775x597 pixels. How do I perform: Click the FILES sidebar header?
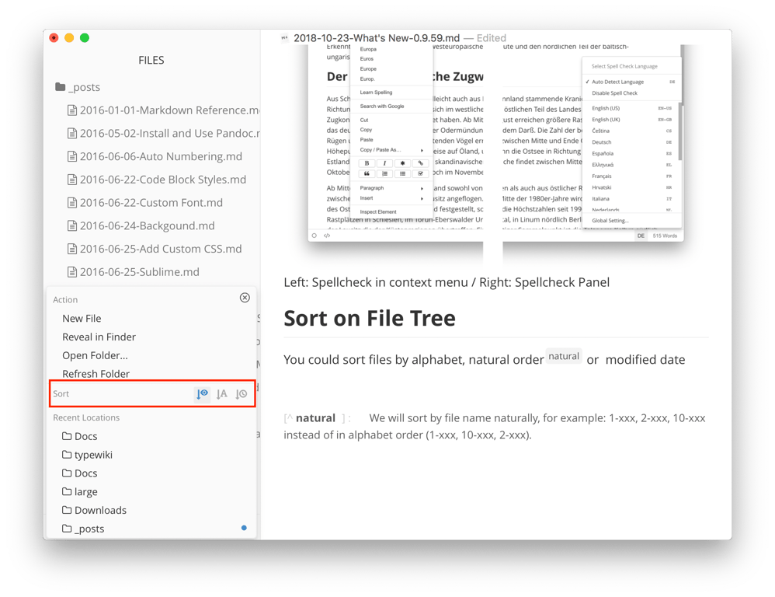tap(151, 61)
